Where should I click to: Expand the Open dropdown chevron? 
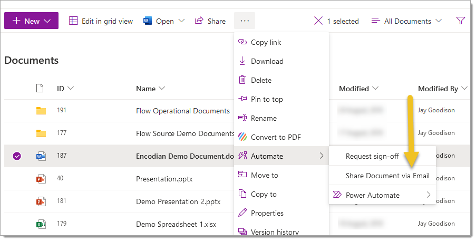coord(181,21)
